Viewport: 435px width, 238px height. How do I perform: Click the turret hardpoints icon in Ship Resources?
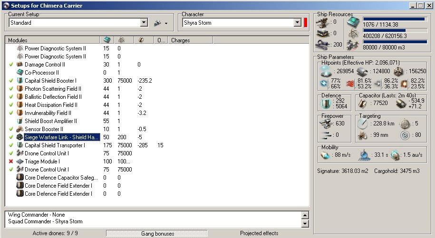(x=322, y=23)
